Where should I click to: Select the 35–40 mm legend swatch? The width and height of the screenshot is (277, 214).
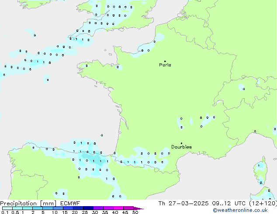(x=108, y=208)
